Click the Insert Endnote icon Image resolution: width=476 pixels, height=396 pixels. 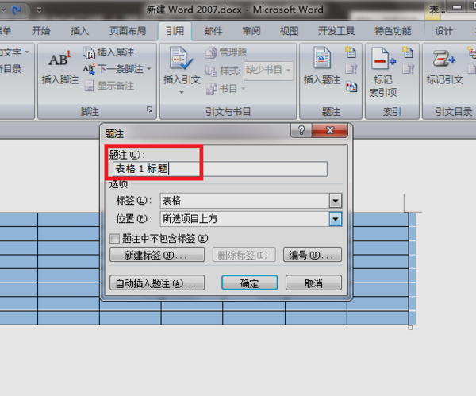point(89,52)
